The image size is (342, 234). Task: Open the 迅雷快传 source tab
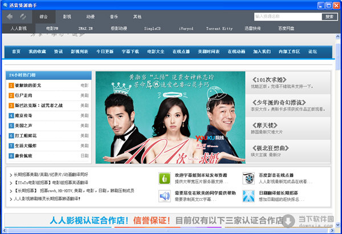pyautogui.click(x=253, y=29)
